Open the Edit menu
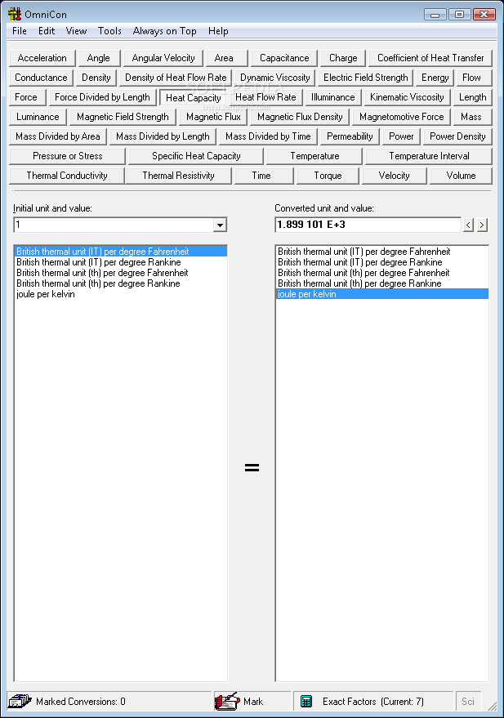The image size is (504, 718). pyautogui.click(x=47, y=31)
